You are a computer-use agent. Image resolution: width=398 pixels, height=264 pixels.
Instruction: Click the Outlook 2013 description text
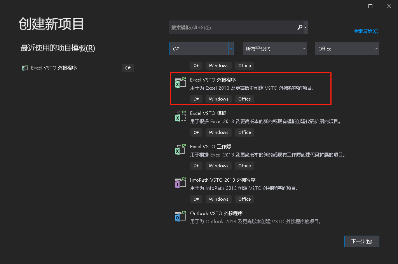pos(257,222)
